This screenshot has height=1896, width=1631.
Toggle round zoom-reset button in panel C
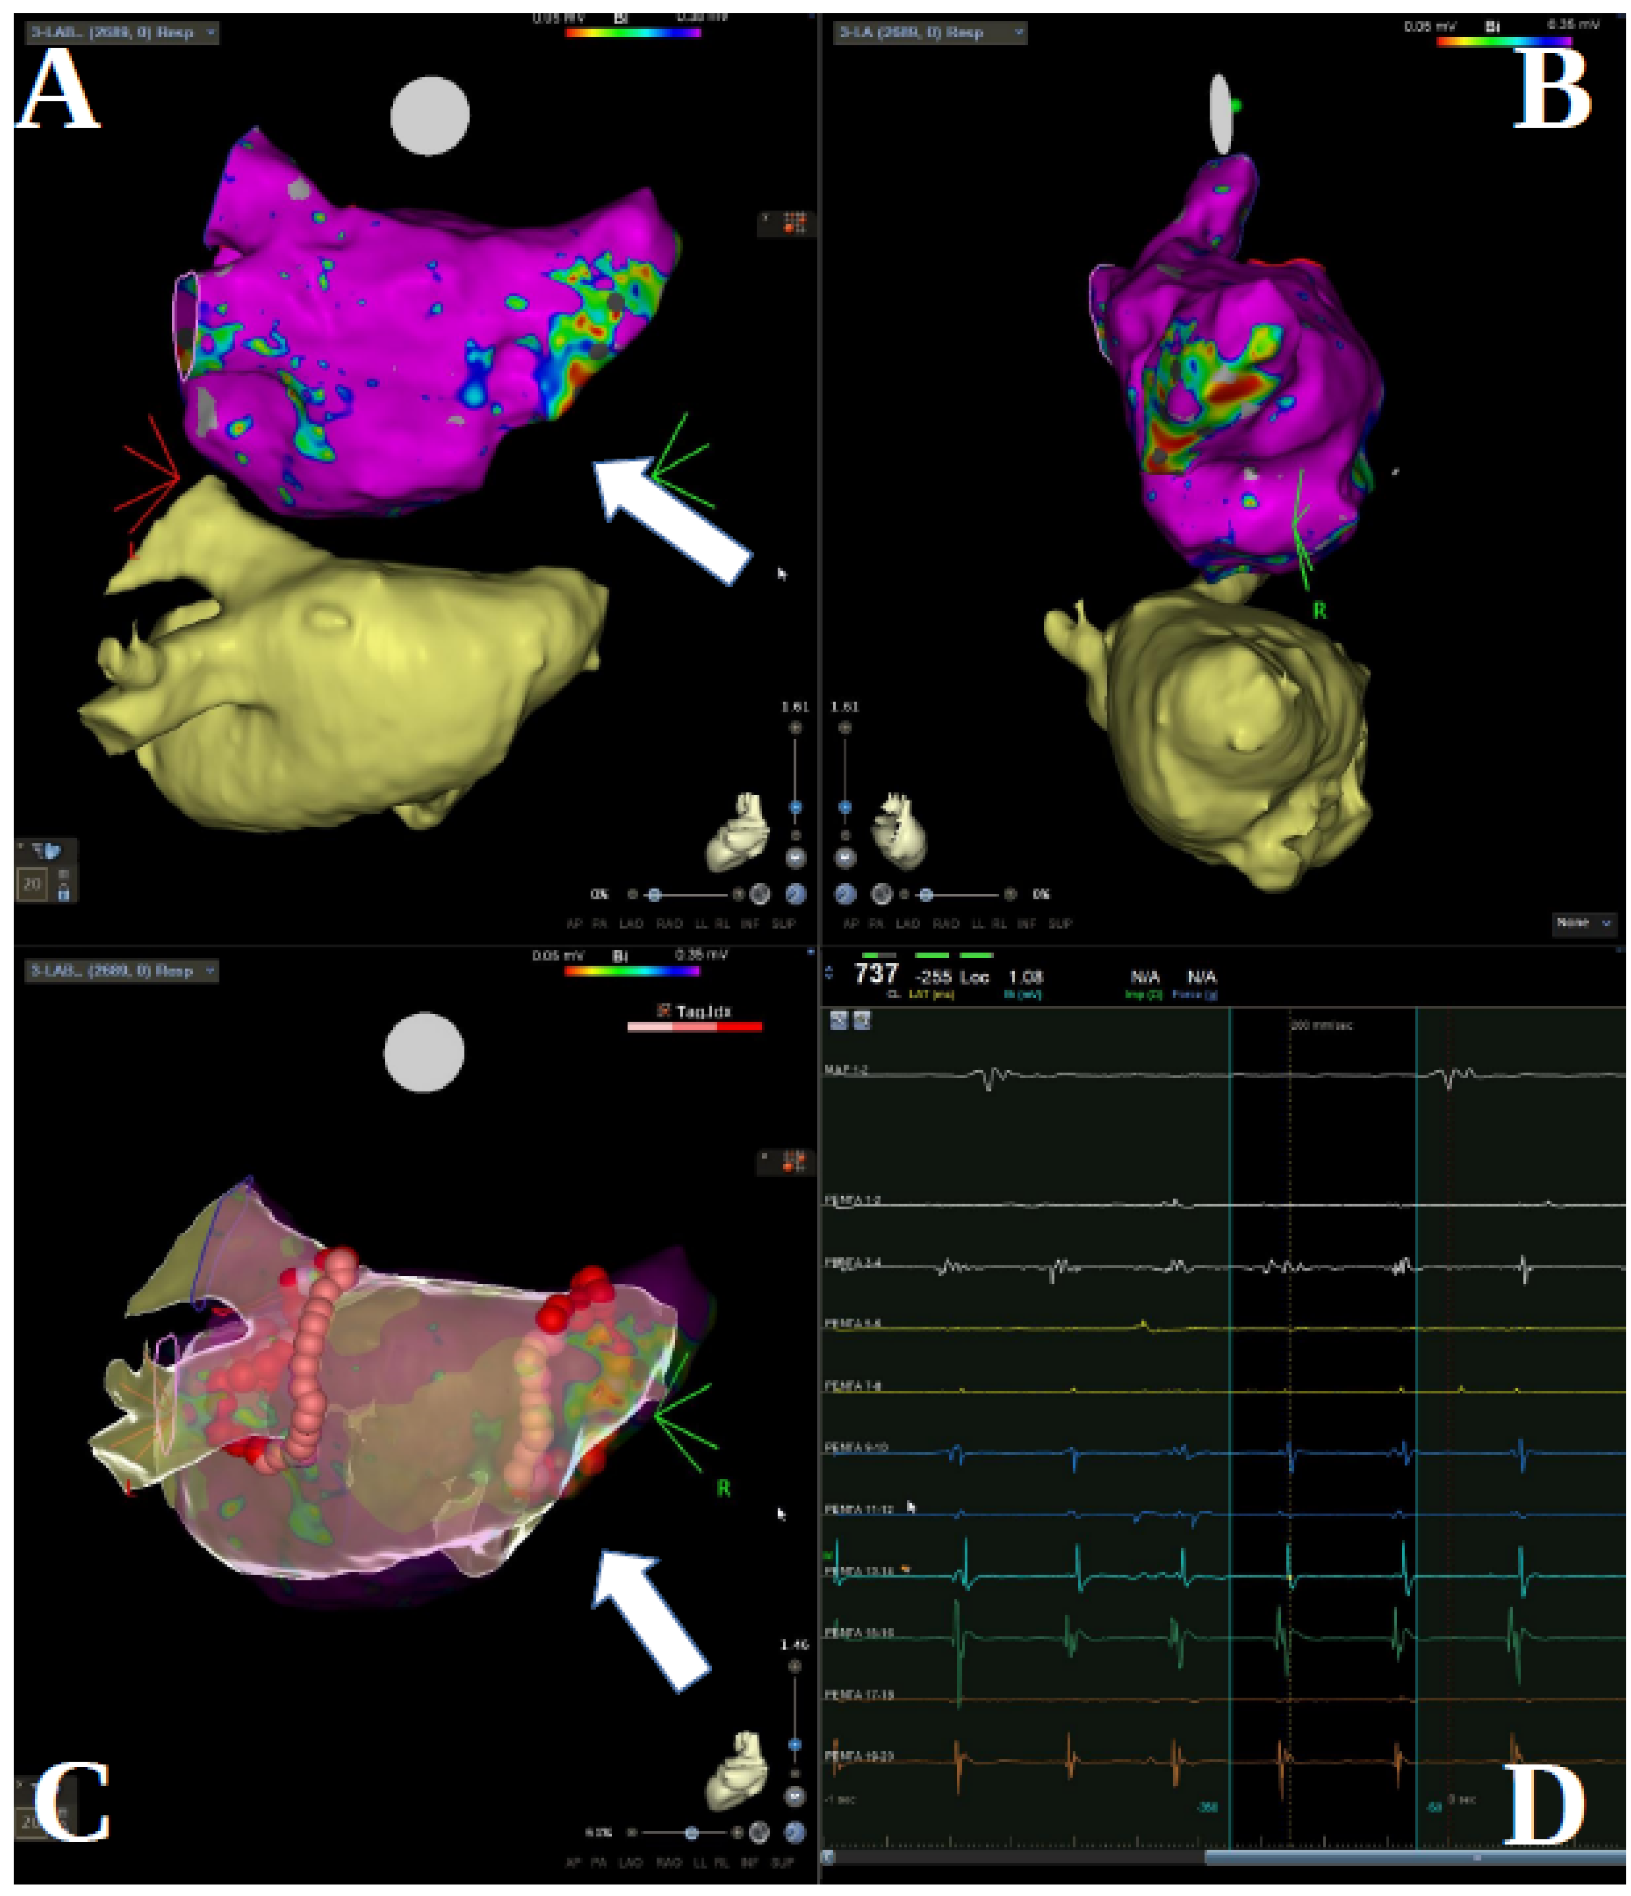795,1796
